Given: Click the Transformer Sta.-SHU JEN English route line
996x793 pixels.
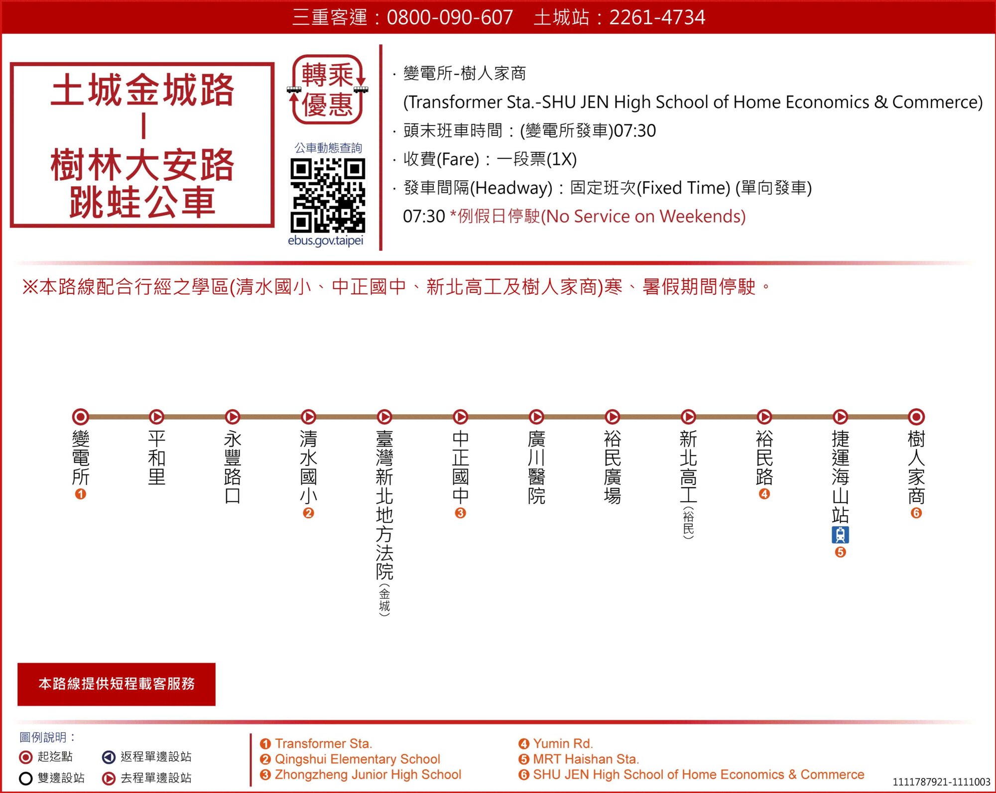Looking at the screenshot, I should [x=693, y=102].
